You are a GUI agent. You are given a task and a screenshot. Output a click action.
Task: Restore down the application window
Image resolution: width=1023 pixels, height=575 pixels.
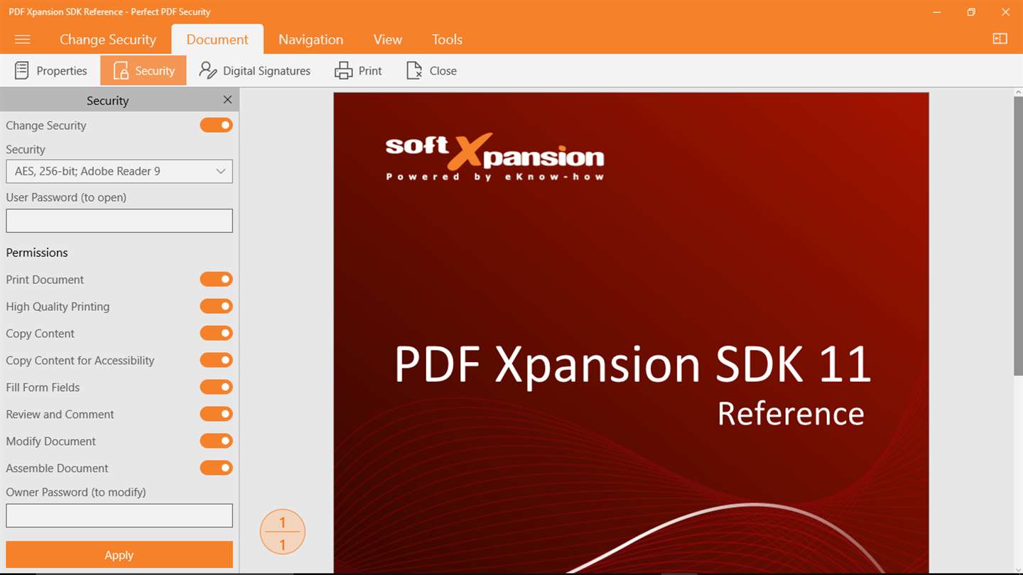tap(971, 12)
